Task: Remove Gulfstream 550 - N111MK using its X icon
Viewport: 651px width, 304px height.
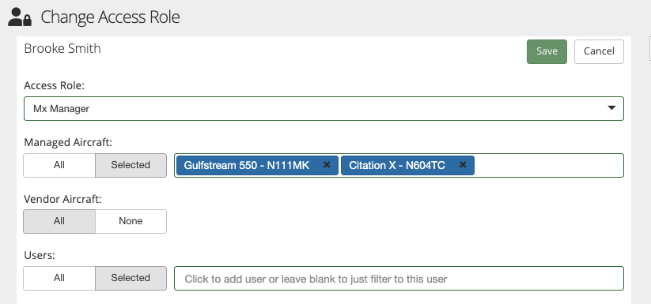Action: pyautogui.click(x=327, y=165)
